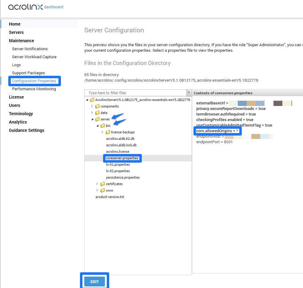Expand the data folder
The image size is (303, 288).
tap(92, 113)
